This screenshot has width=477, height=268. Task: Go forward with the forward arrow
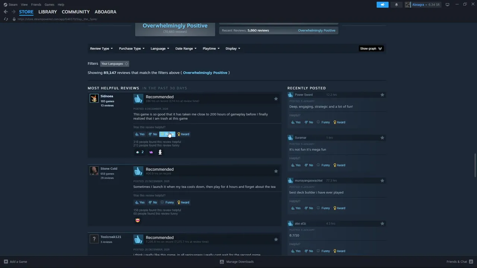tap(13, 12)
